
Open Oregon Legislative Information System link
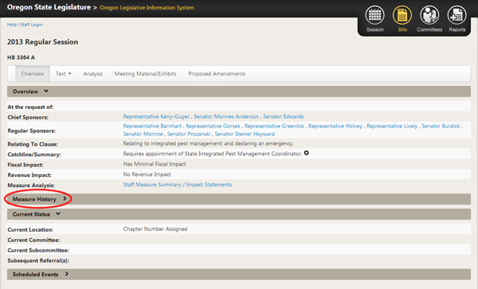pos(147,8)
